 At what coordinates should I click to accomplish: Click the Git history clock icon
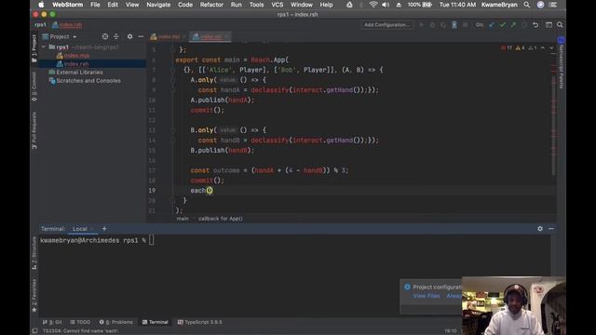click(524, 25)
